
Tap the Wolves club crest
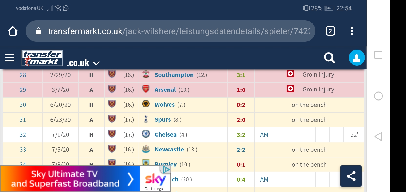click(x=146, y=104)
